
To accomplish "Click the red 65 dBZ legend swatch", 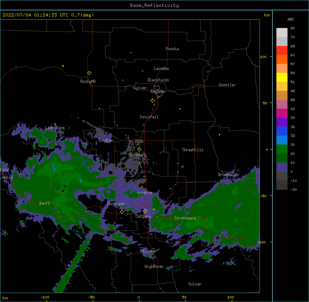I will click(x=282, y=51).
